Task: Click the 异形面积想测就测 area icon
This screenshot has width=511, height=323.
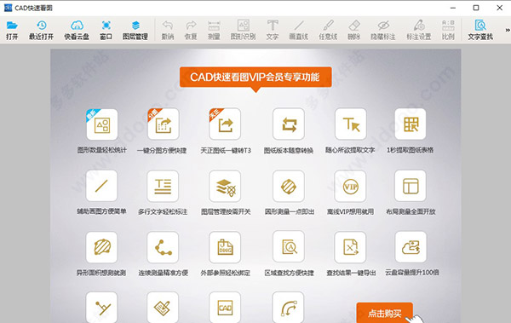Action: tap(101, 247)
